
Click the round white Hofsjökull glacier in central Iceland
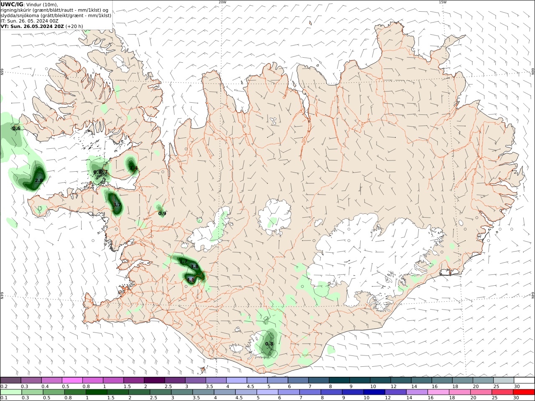[275, 217]
